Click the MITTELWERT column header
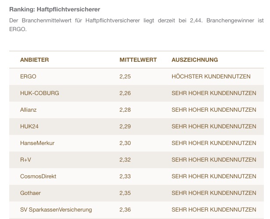The image size is (270, 219). 138,60
